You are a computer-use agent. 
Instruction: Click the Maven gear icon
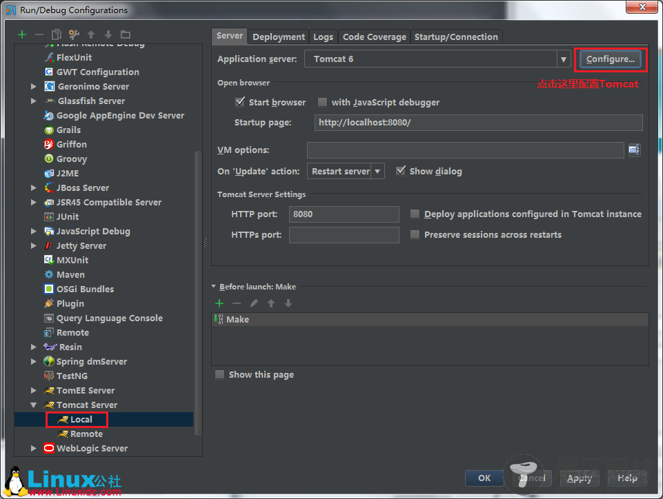tap(49, 274)
